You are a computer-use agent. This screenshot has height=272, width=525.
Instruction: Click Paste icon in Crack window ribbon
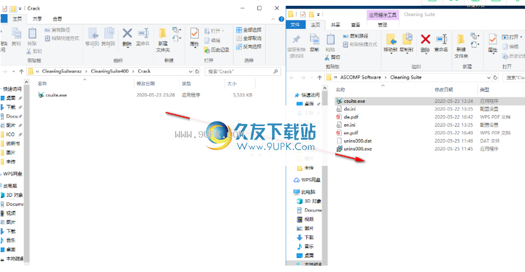[x=32, y=37]
